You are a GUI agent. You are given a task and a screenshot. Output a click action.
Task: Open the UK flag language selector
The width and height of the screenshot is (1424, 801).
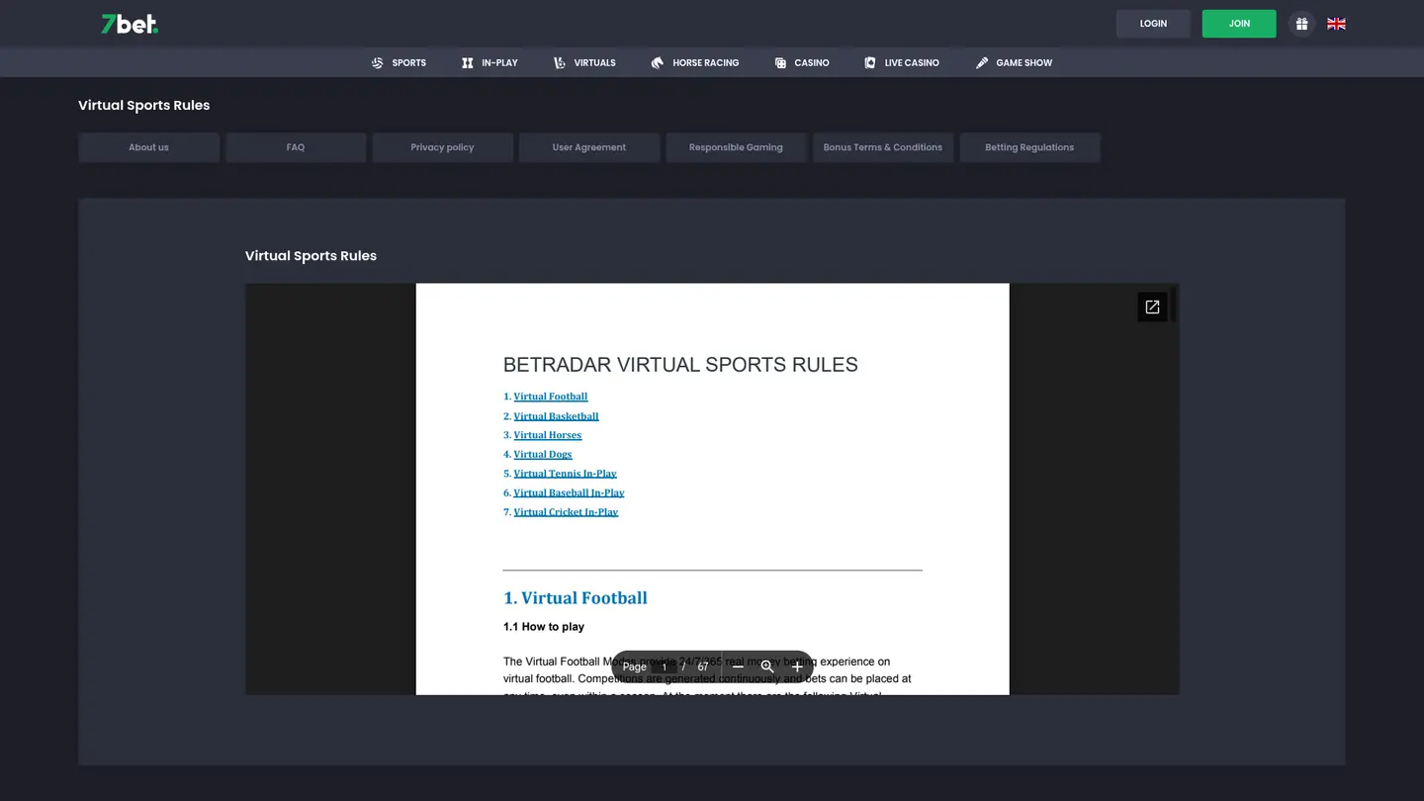tap(1336, 24)
